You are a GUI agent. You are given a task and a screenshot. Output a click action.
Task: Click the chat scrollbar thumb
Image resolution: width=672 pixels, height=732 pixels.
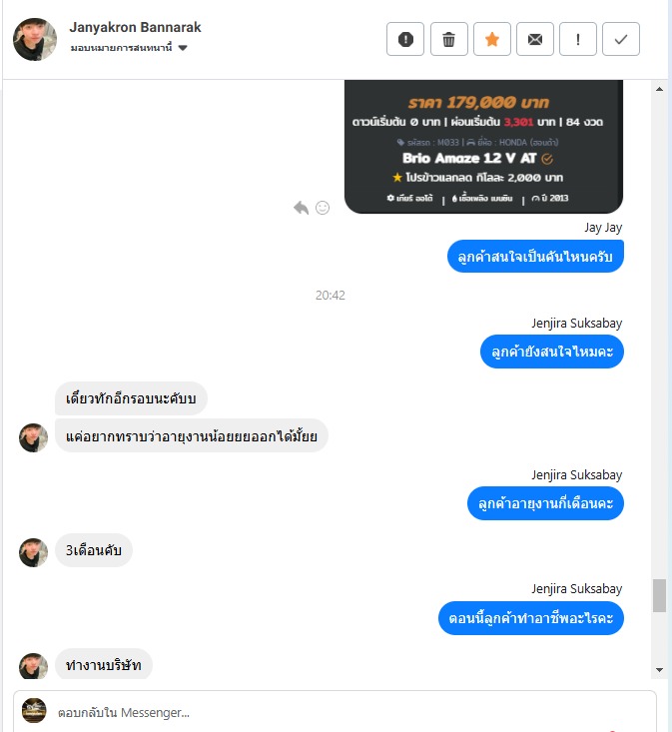tap(659, 595)
